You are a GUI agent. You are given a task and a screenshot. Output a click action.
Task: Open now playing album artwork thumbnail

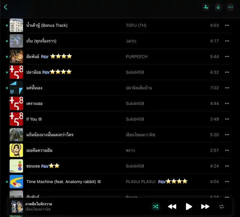(x=17, y=206)
